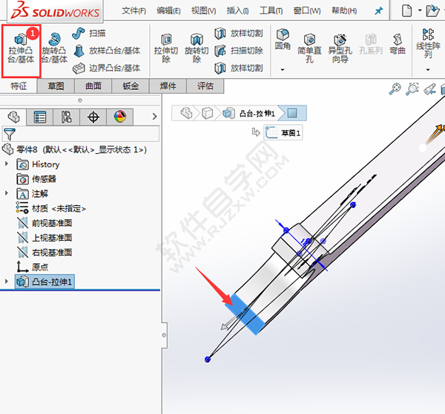Collapse the feature tree panel handle
The width and height of the screenshot is (445, 414).
164,335
